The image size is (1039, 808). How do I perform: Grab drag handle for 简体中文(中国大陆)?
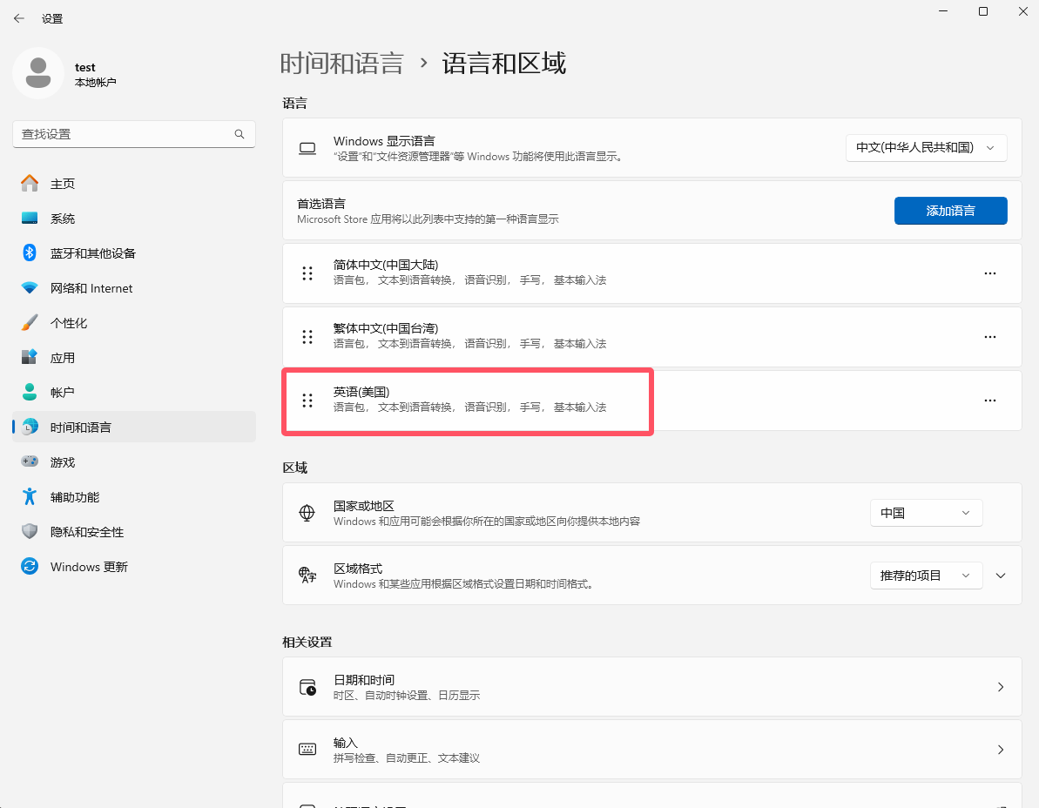point(307,273)
